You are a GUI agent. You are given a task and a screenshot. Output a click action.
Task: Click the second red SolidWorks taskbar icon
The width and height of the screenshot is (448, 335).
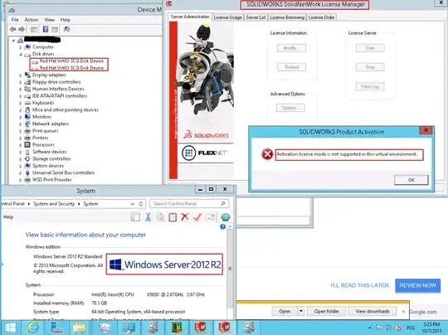tap(225, 328)
